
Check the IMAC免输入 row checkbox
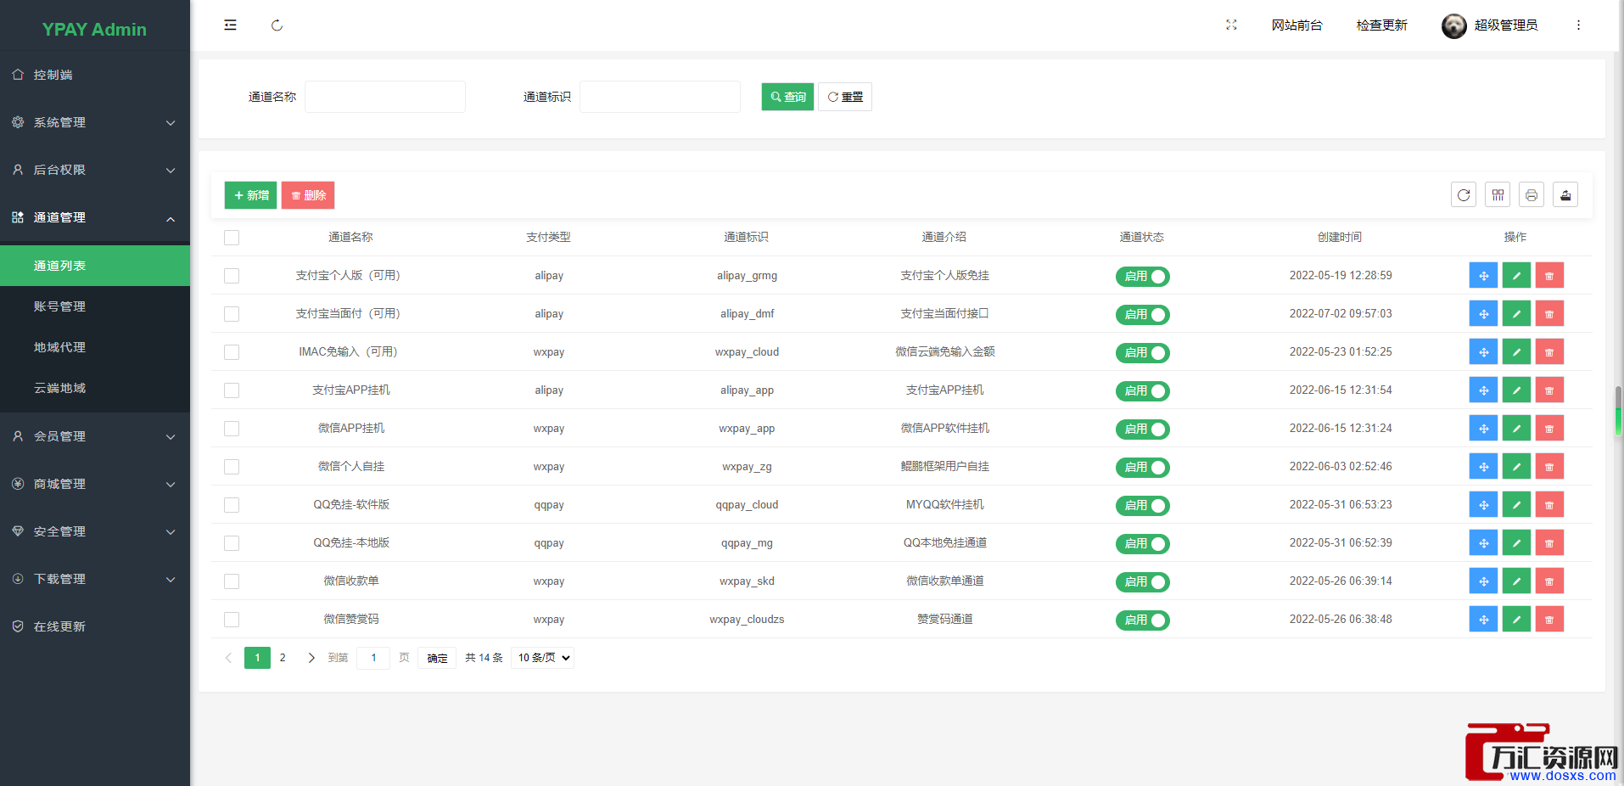click(232, 352)
